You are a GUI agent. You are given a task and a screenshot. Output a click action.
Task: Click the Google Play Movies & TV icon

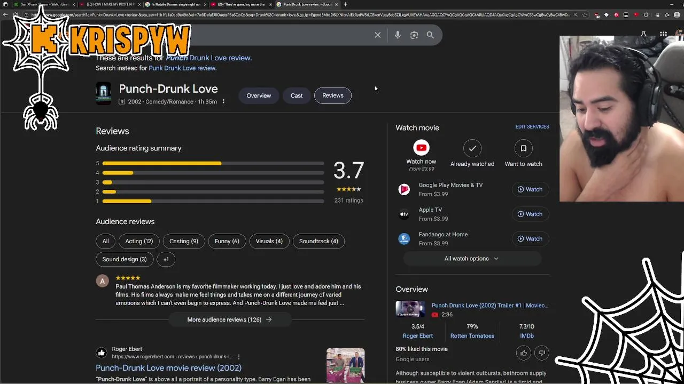click(x=404, y=189)
